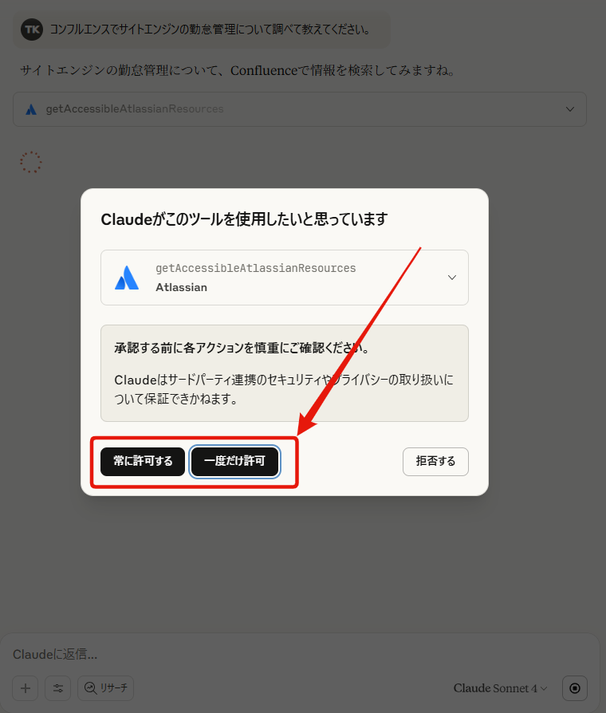Screen dimensions: 606x713
Task: Click the getAccessibleAtlassianResources tool name in the dialog
Action: (x=255, y=268)
